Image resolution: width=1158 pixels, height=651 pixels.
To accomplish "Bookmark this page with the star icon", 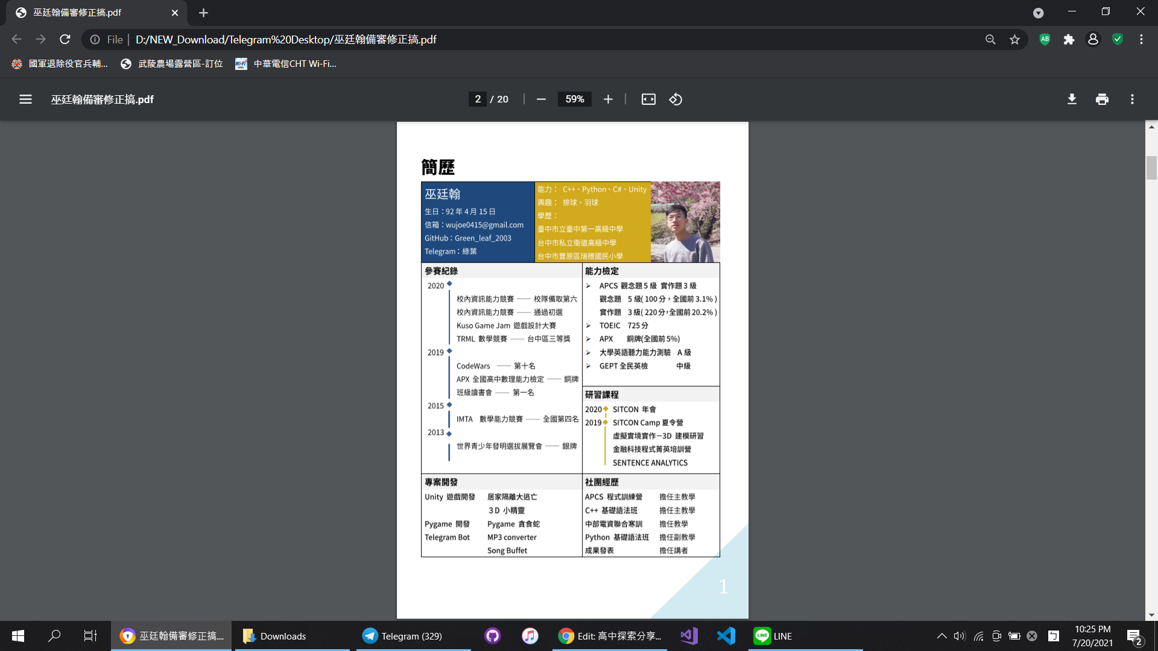I will 1014,40.
